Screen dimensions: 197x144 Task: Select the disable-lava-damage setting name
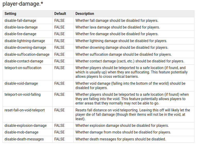click(x=21, y=27)
